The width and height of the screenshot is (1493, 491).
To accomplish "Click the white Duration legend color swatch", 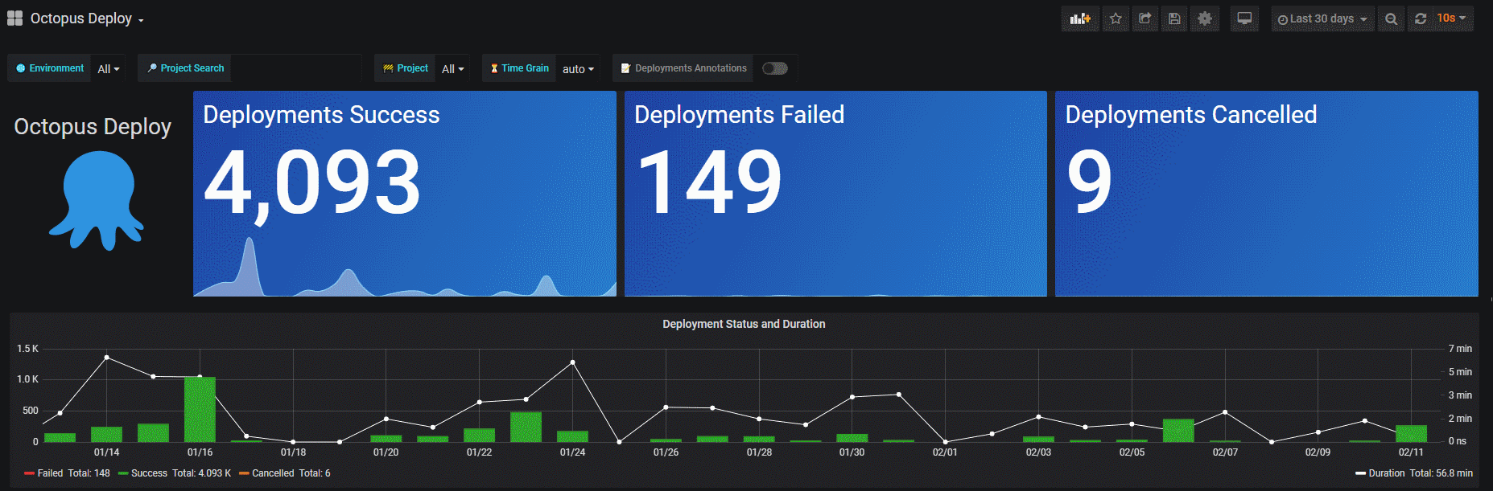I will (1360, 473).
